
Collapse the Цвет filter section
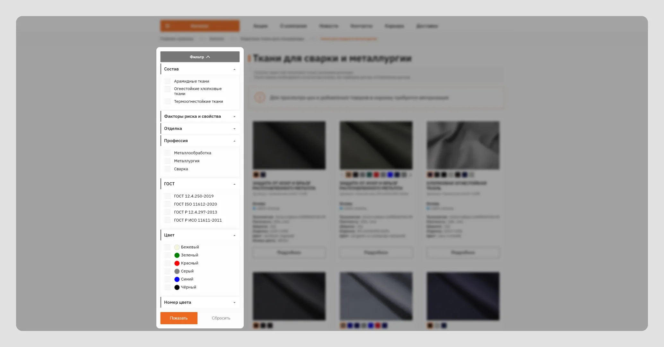pyautogui.click(x=234, y=235)
